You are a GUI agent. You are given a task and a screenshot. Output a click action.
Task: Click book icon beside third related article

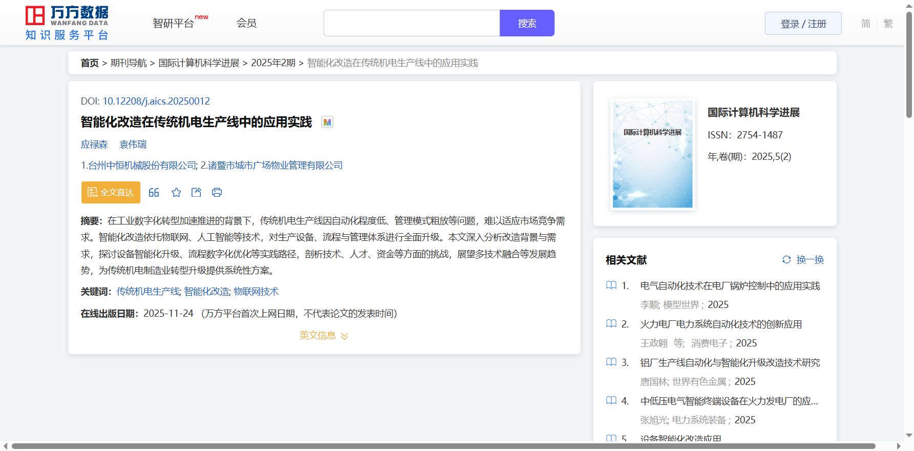(x=611, y=362)
